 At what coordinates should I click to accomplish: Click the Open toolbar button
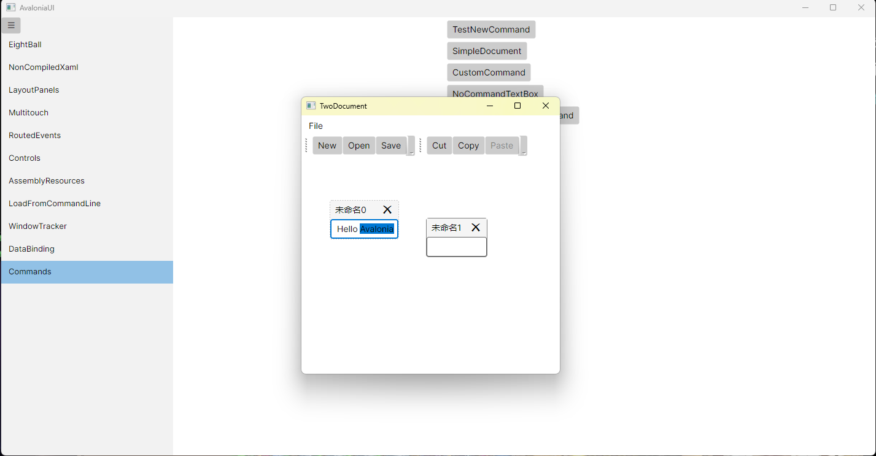(359, 145)
